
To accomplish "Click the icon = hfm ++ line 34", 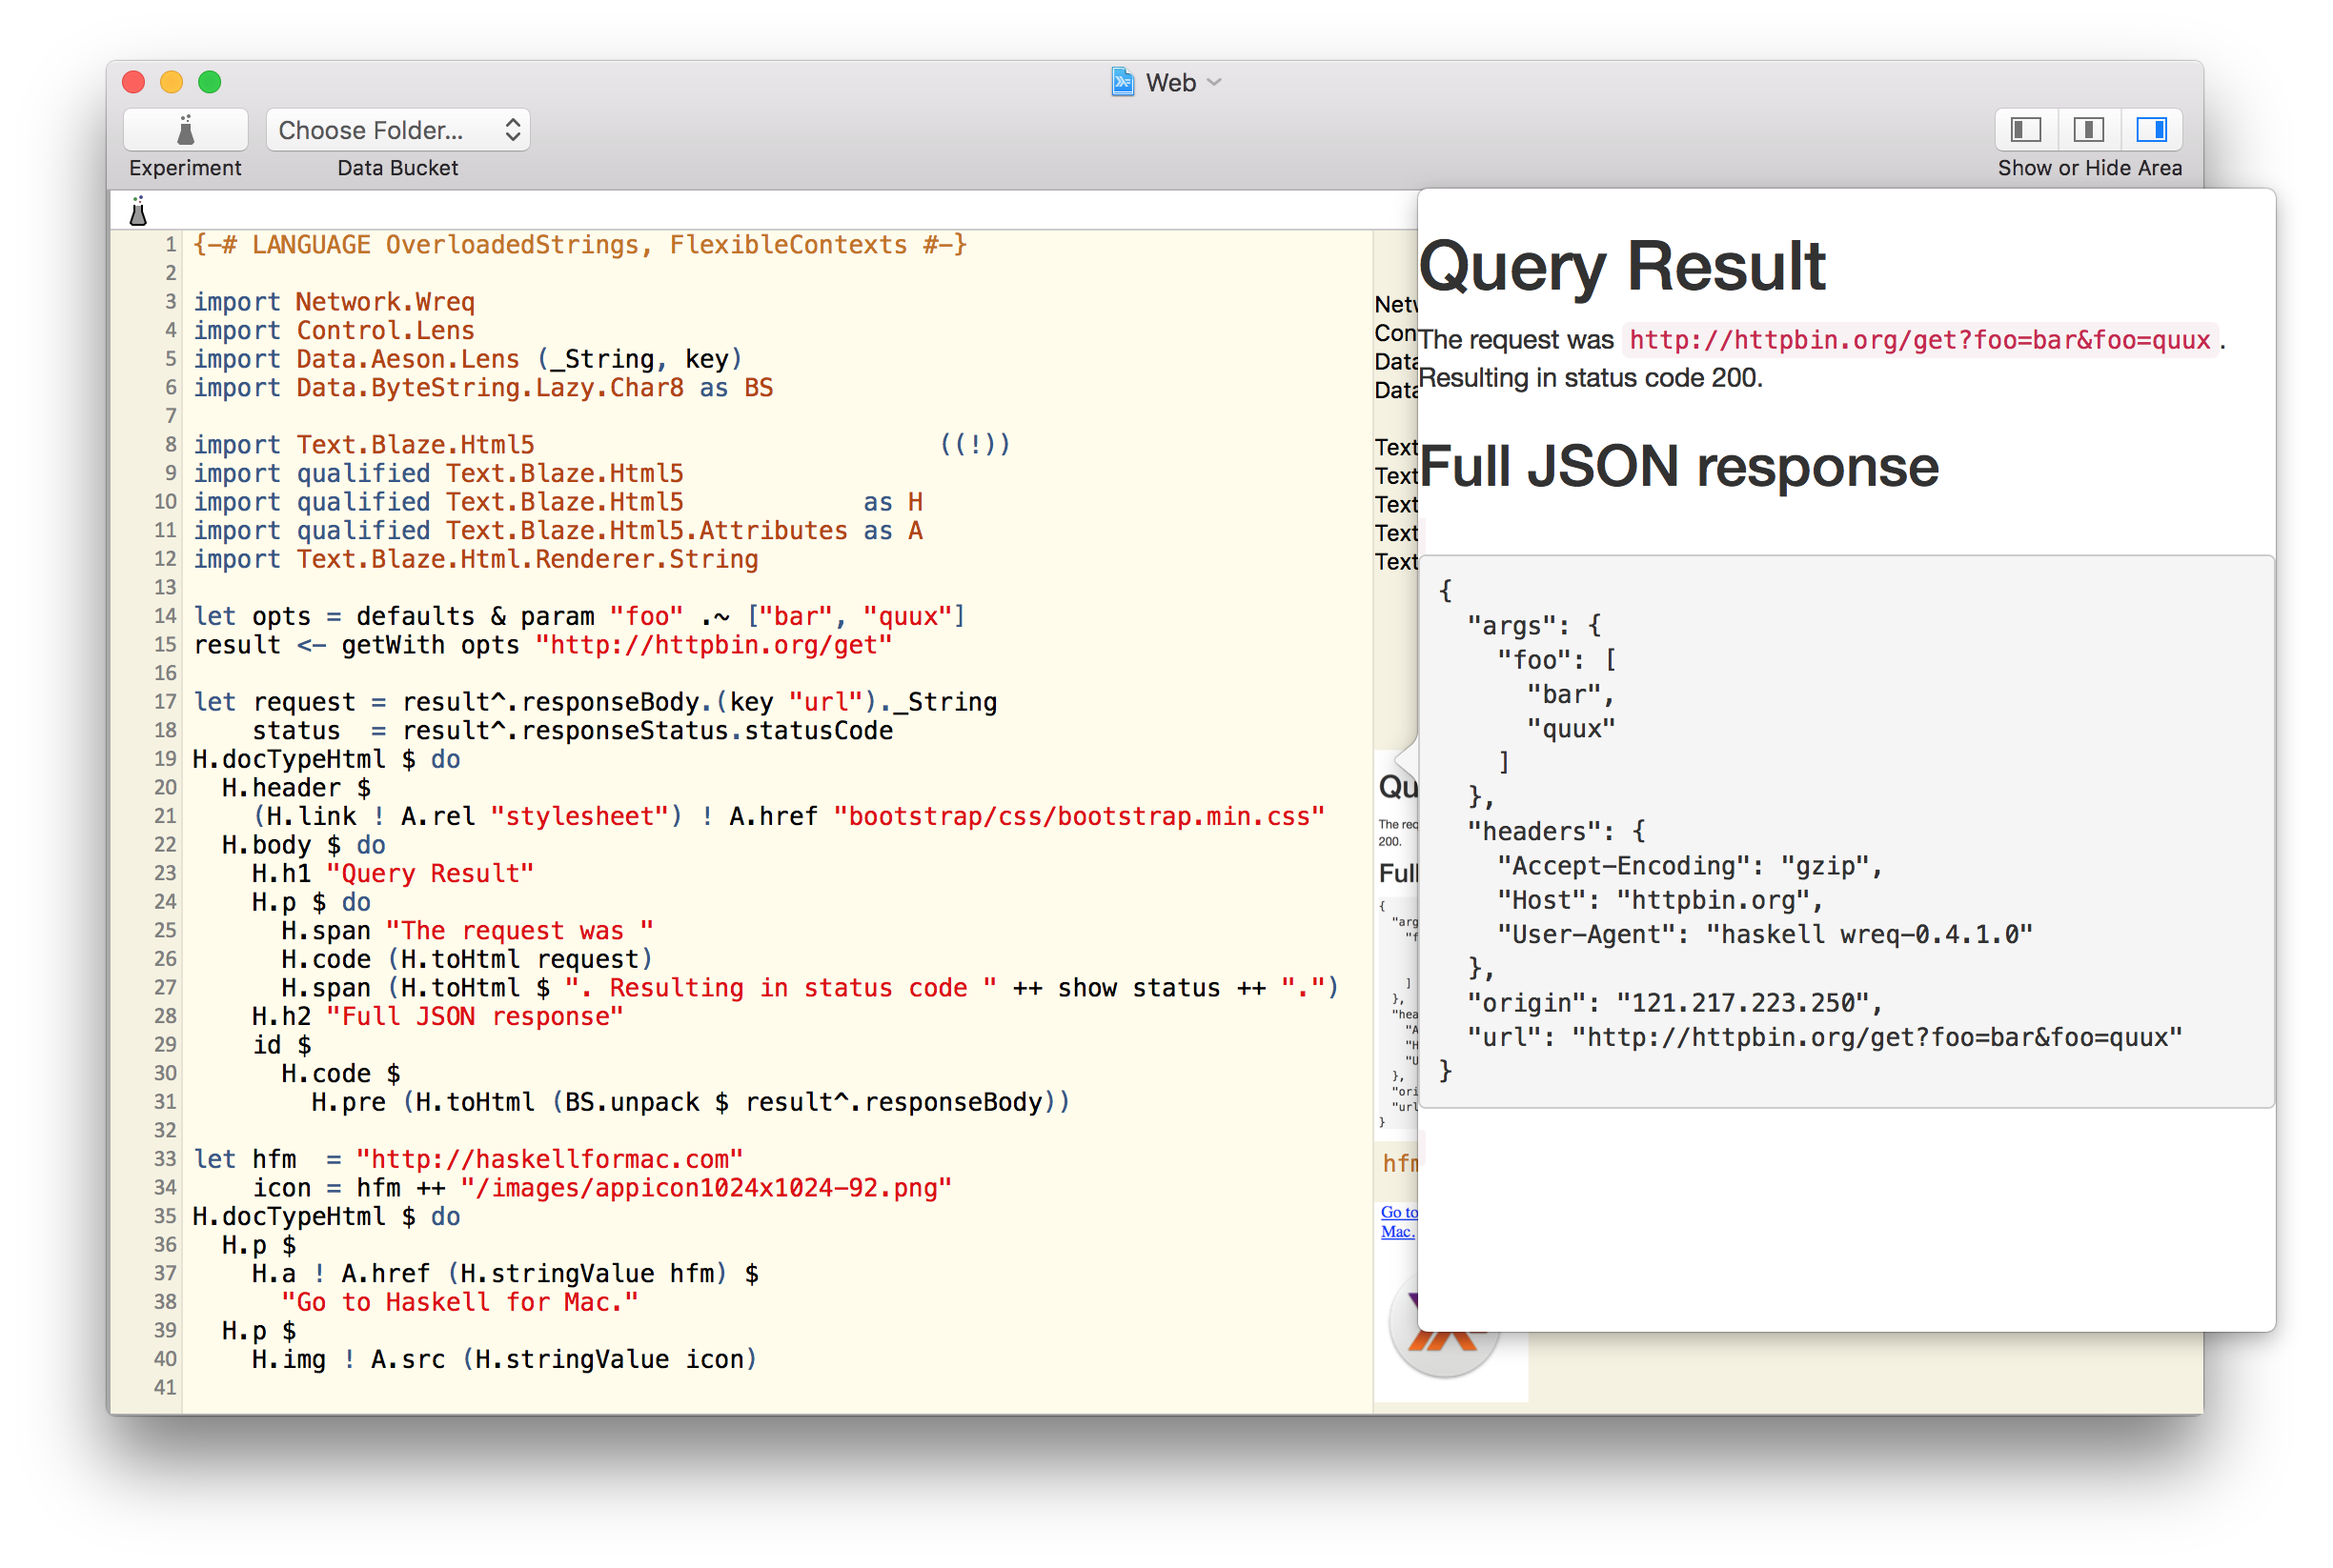I will click(x=602, y=1188).
